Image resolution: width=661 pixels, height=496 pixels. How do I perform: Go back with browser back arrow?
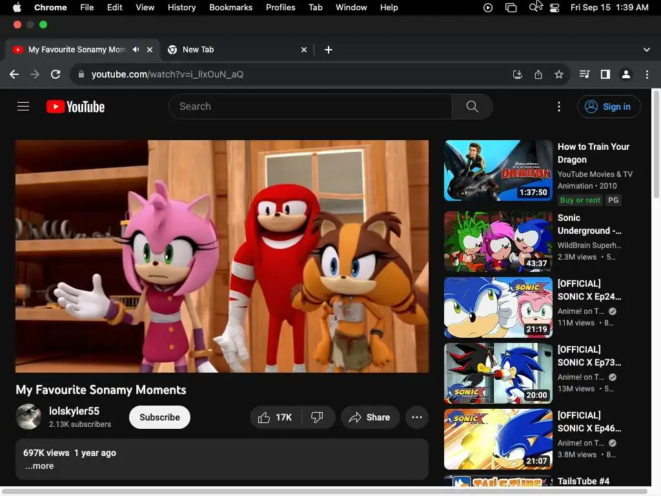tap(14, 75)
